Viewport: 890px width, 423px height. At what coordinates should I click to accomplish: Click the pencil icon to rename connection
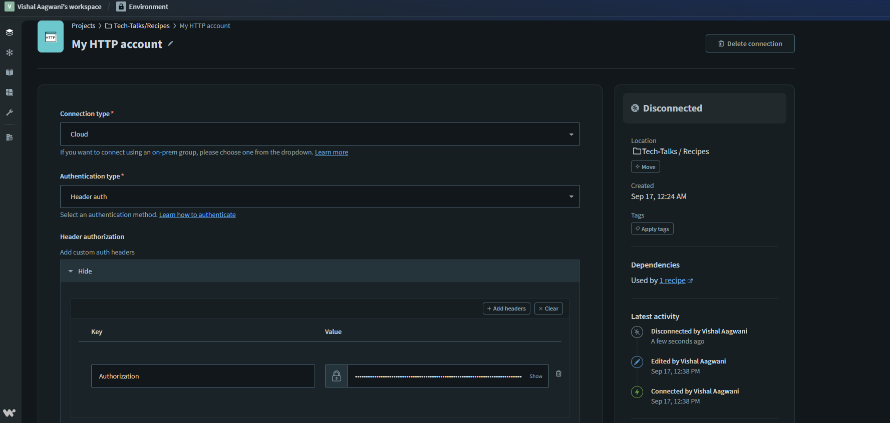[170, 44]
